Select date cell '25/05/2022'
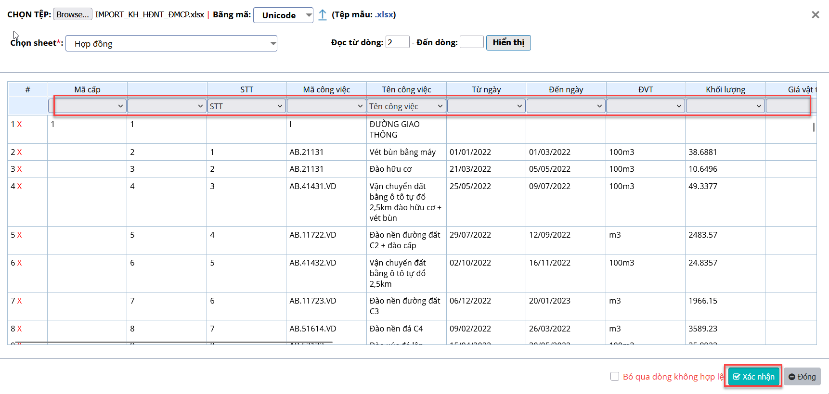The image size is (829, 394). point(486,202)
